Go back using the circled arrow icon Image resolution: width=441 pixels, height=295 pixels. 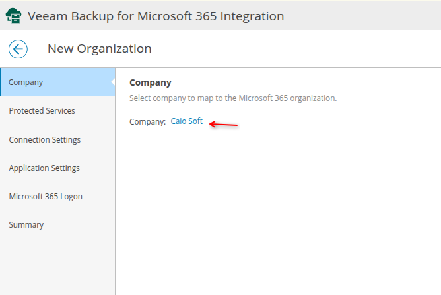(18, 48)
